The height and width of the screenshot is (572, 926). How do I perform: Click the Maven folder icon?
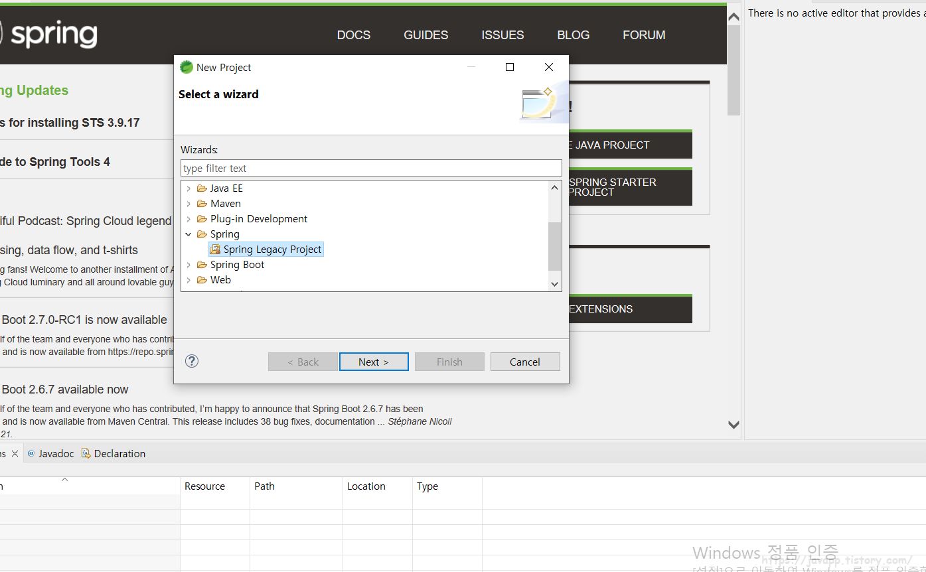tap(202, 204)
